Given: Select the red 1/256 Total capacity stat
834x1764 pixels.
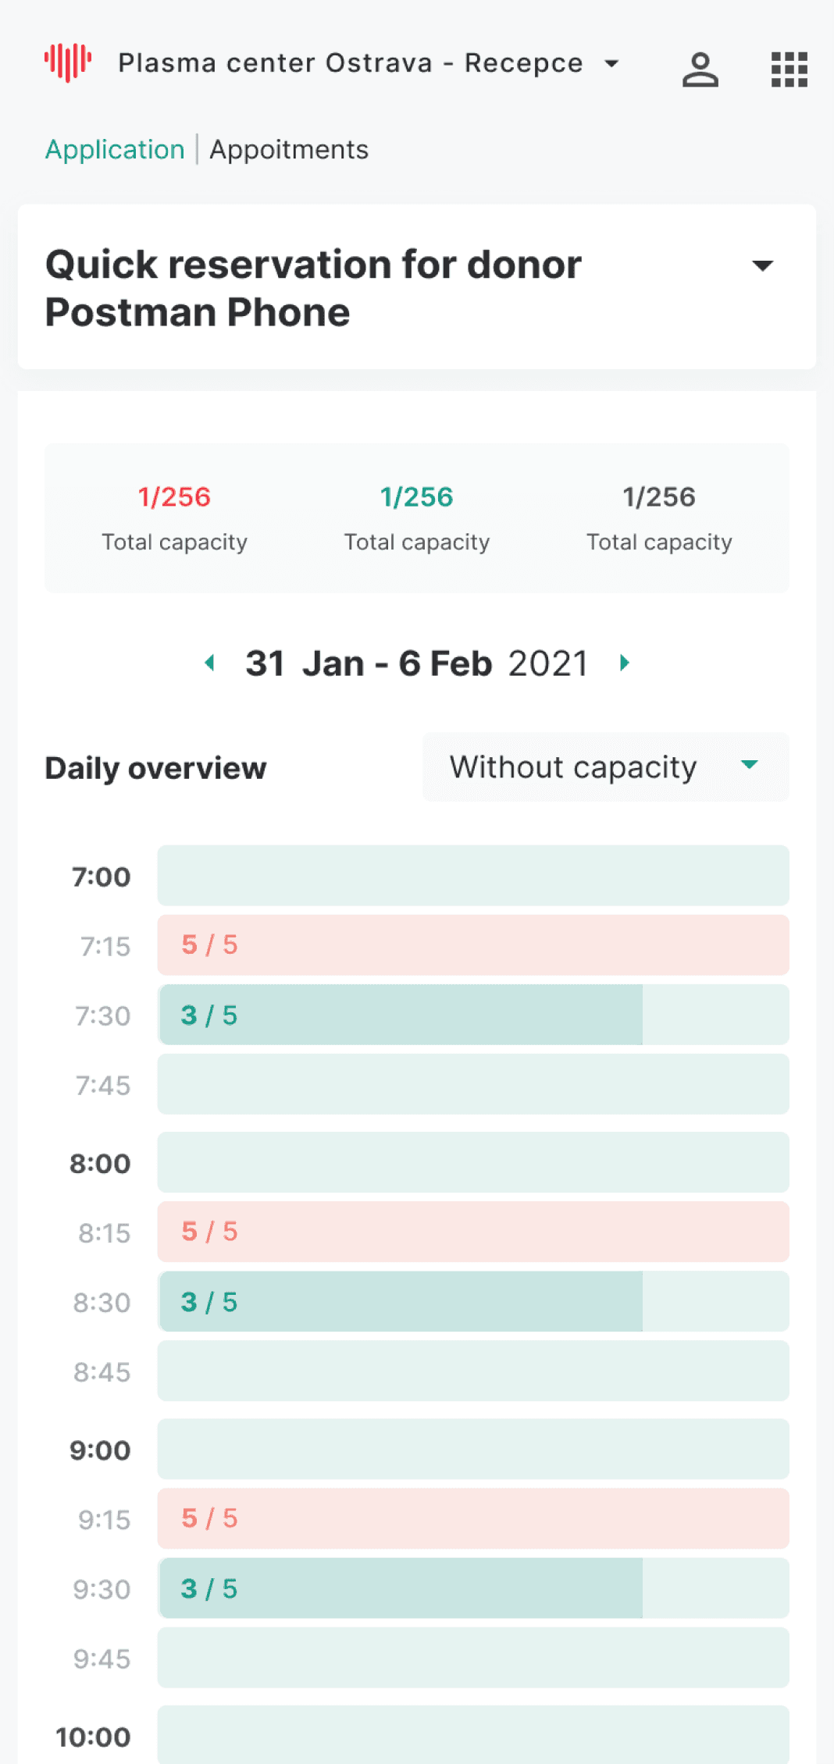Looking at the screenshot, I should click(x=174, y=518).
